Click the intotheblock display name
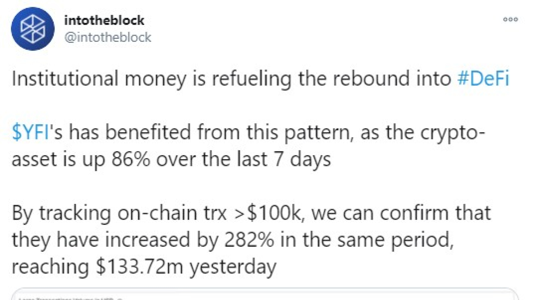This screenshot has height=300, width=533. click(104, 20)
